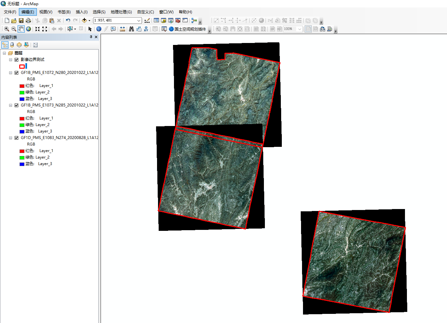Open the 地理处理(G) menu
The width and height of the screenshot is (447, 323).
coord(121,12)
